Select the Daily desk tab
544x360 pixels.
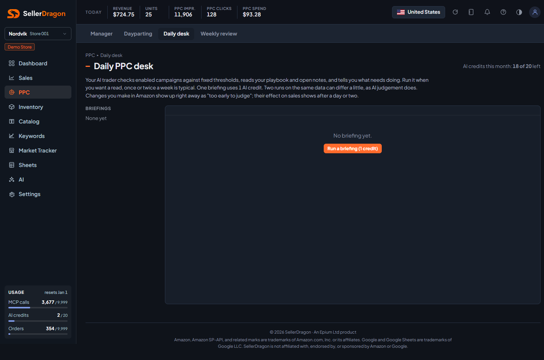pos(176,34)
